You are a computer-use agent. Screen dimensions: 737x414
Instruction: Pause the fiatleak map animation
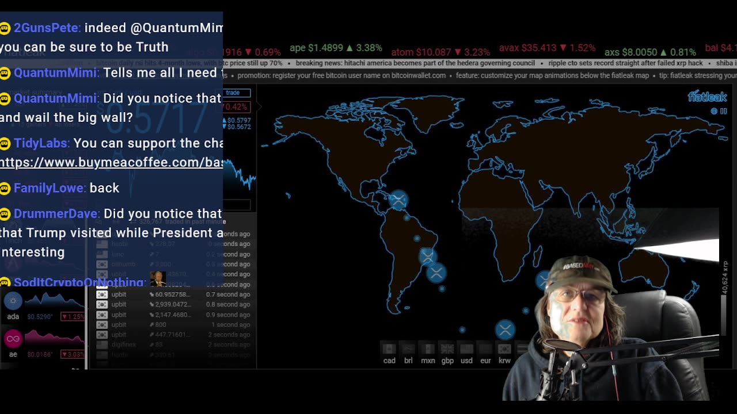tap(723, 111)
